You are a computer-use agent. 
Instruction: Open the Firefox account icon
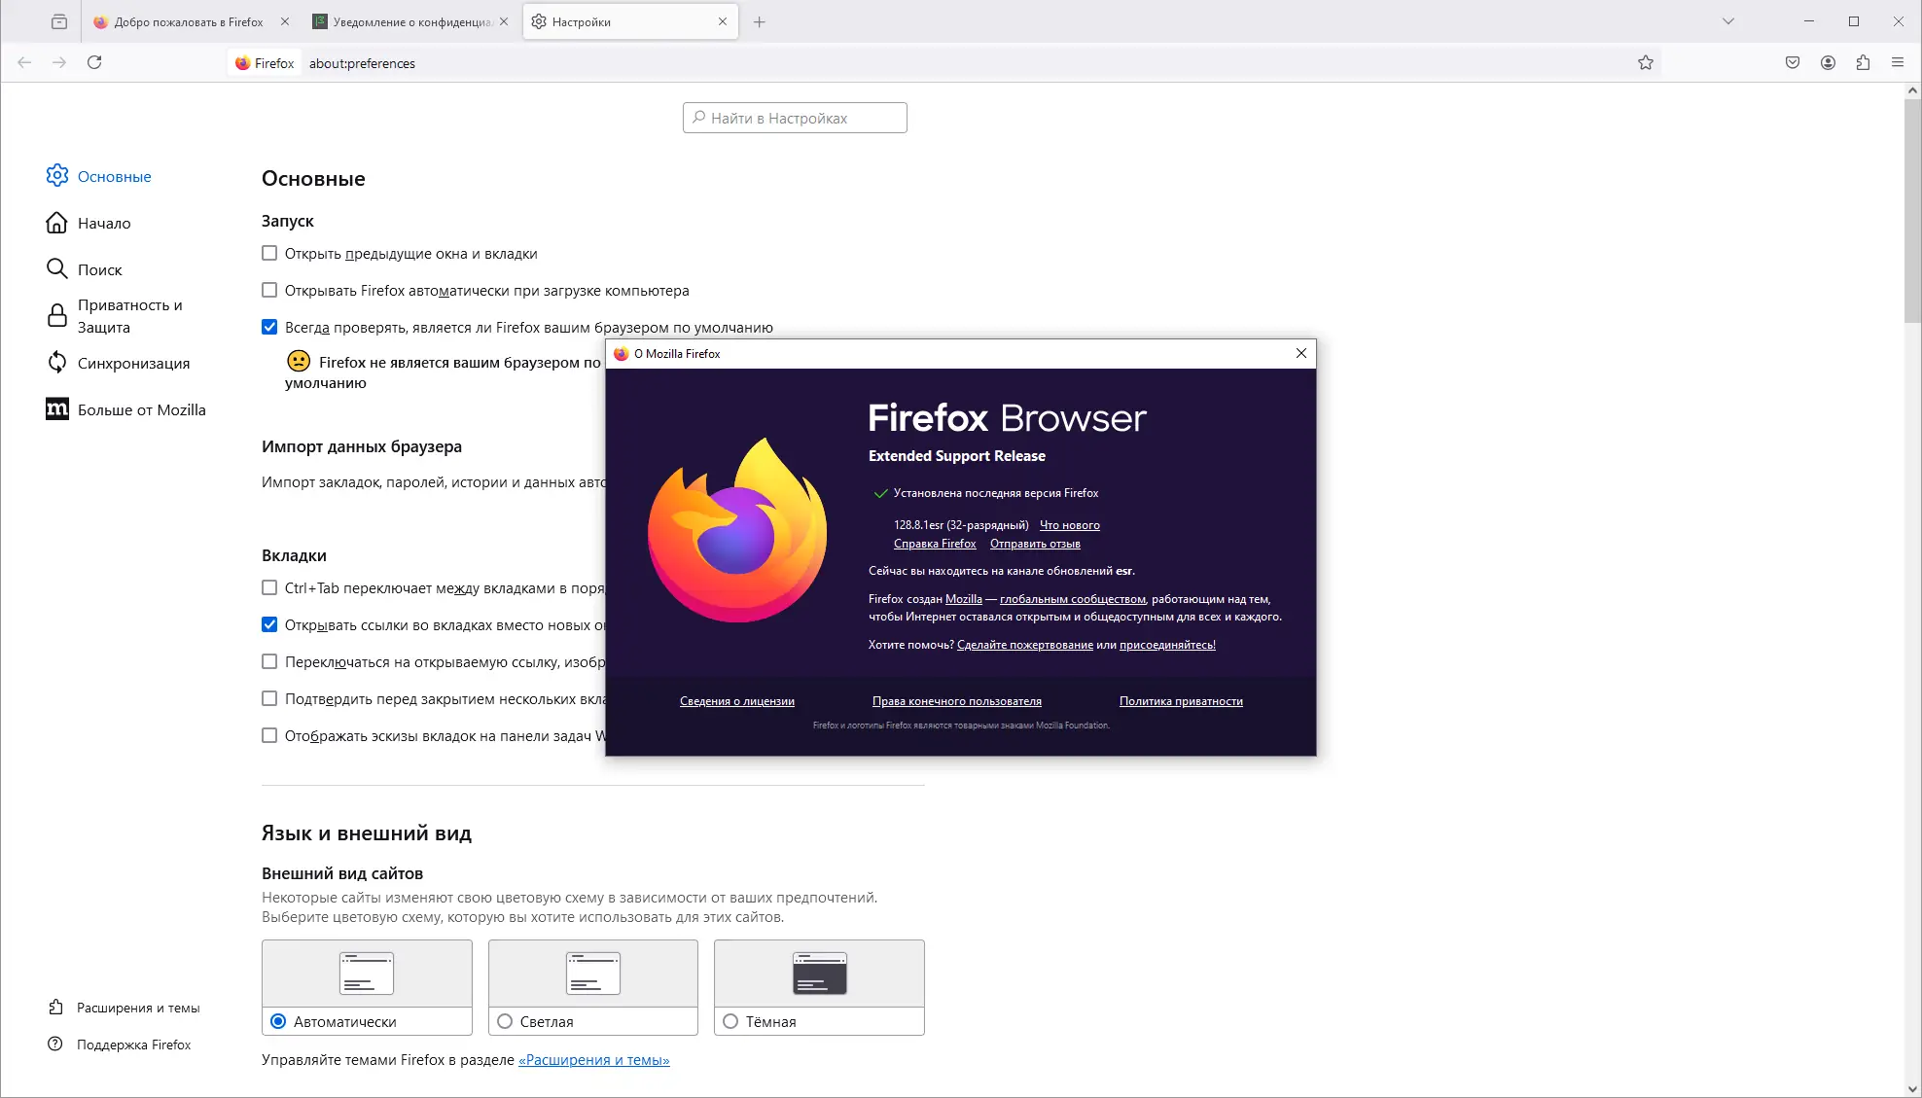(1828, 63)
